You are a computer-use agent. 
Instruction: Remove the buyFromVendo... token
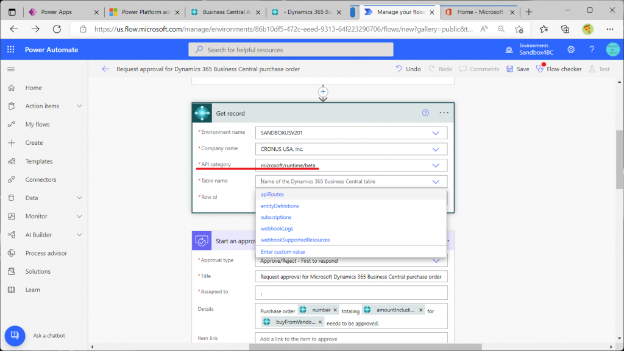click(320, 322)
